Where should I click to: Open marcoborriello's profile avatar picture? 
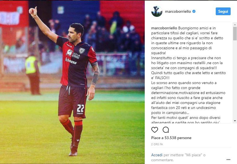(x=157, y=11)
